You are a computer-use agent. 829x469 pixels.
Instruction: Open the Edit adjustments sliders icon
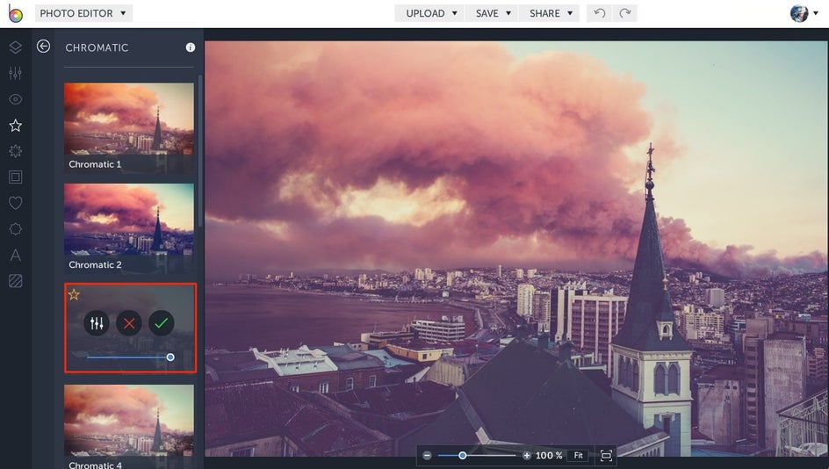tap(15, 73)
